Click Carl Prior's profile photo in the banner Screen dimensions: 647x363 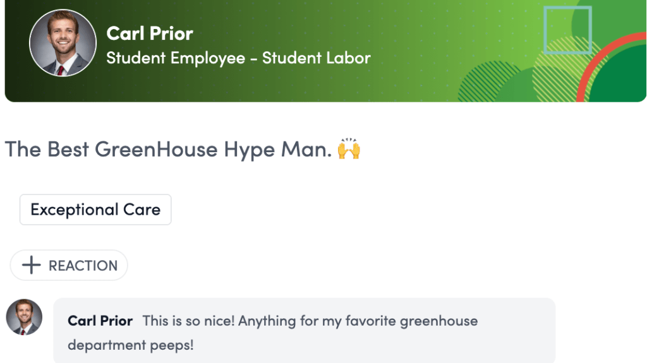click(63, 43)
